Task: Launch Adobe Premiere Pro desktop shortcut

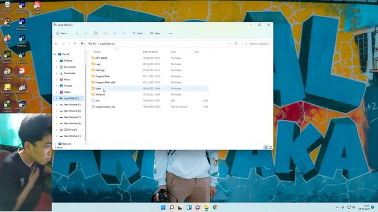Action: 22,24
